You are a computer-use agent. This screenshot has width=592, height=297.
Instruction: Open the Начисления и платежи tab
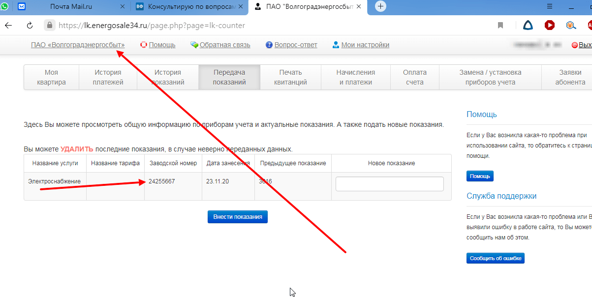point(356,77)
